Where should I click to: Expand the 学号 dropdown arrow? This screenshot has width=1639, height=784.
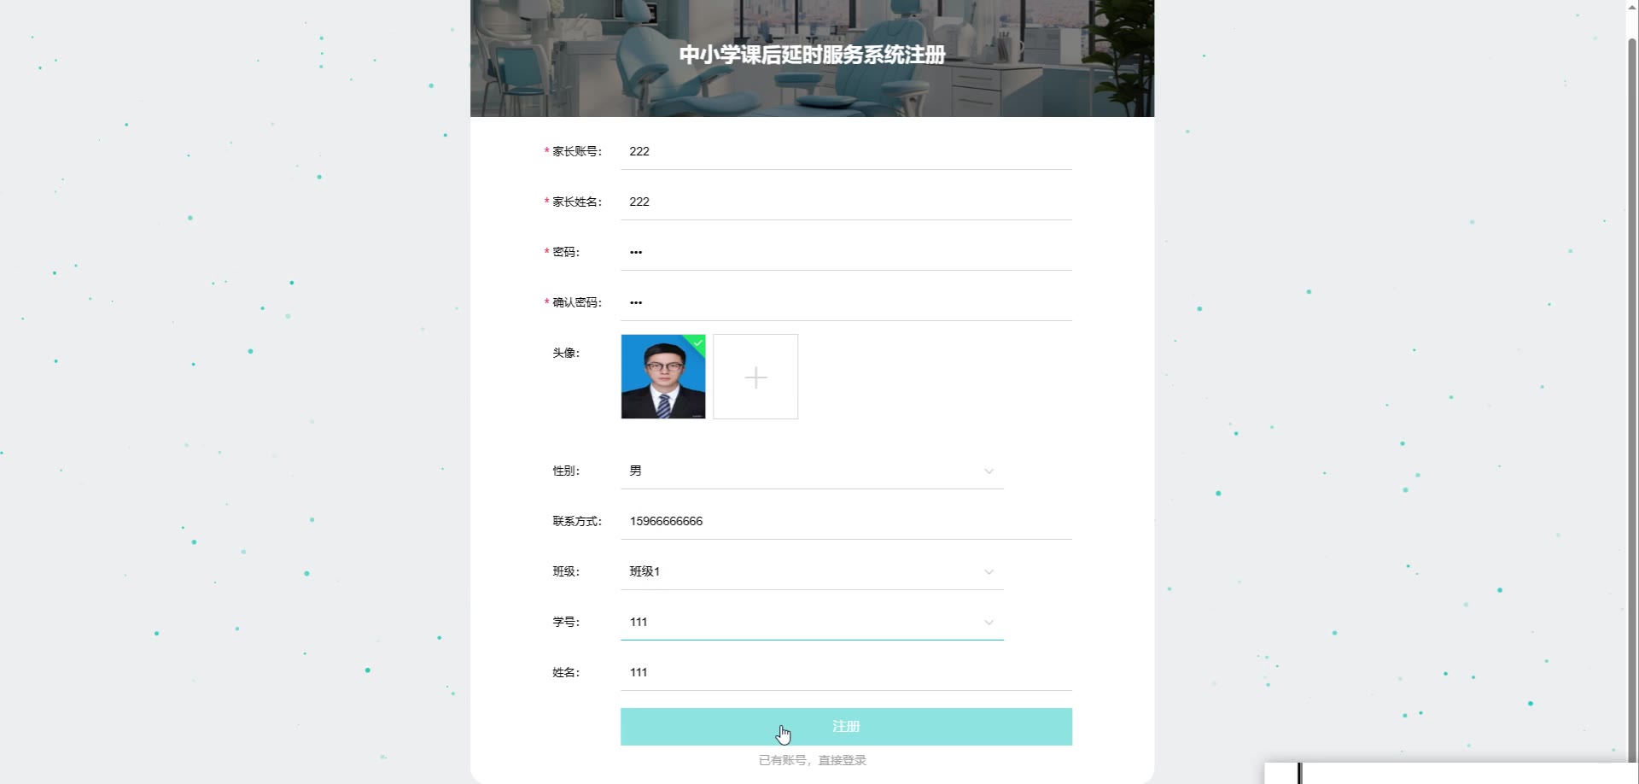point(989,623)
